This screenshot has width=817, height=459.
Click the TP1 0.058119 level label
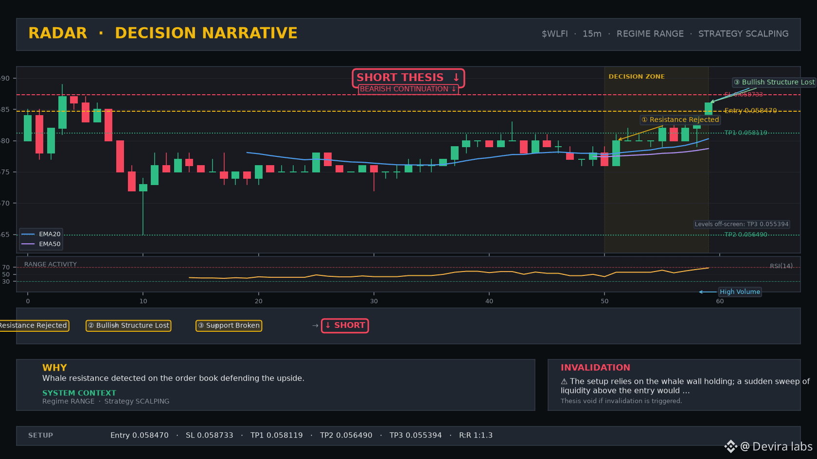pyautogui.click(x=746, y=133)
